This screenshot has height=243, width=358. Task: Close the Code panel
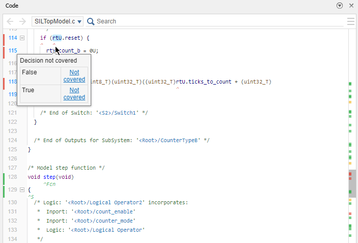351,5
